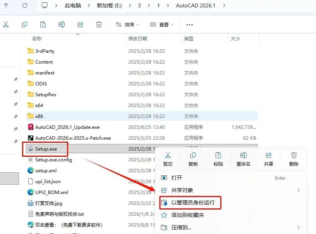Sort by 修改日期 column header

click(138, 38)
